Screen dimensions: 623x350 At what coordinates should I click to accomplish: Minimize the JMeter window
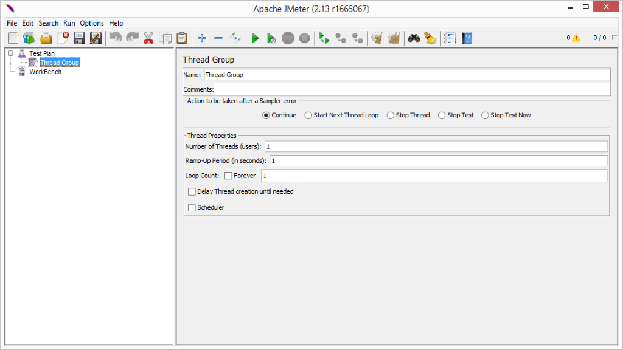pos(570,7)
